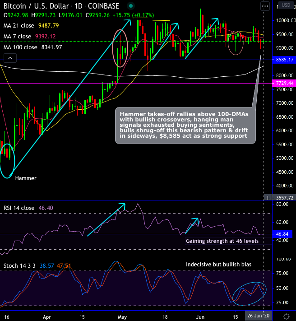Click the three-dots chart options button
Viewport: 296px width, 321px height.
pos(265,6)
